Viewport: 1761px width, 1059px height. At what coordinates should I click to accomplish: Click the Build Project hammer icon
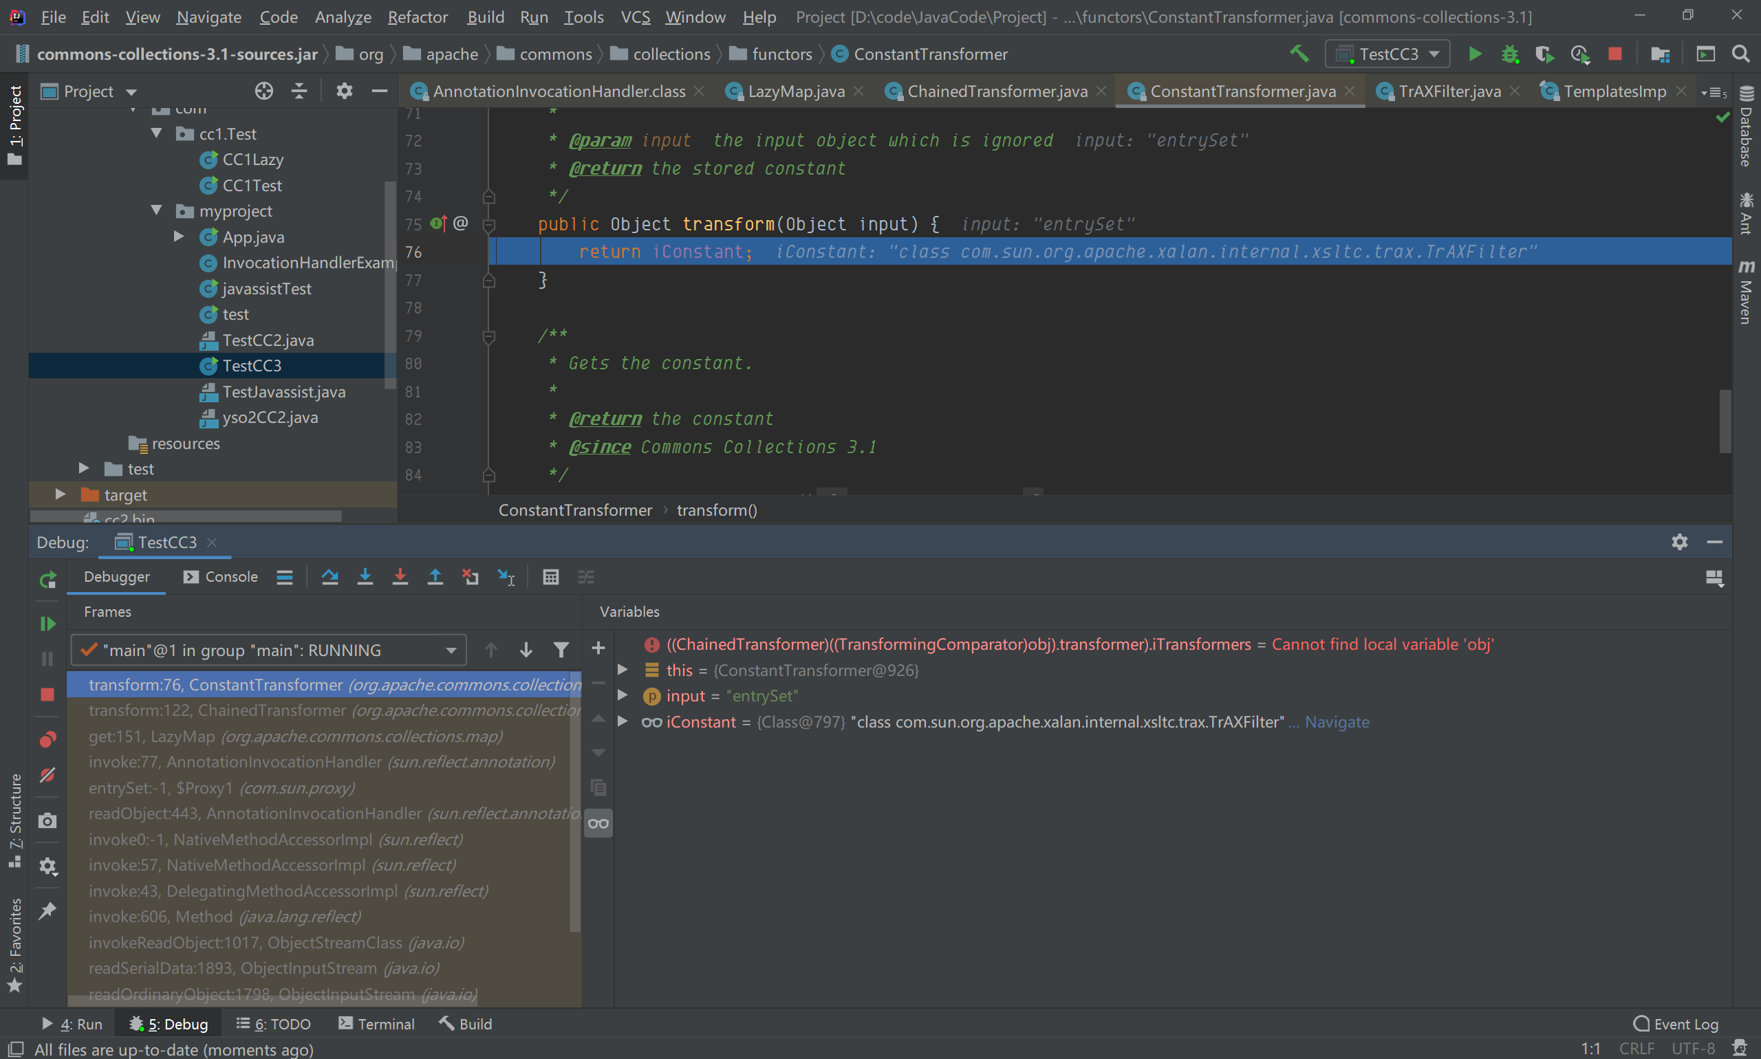[1299, 54]
